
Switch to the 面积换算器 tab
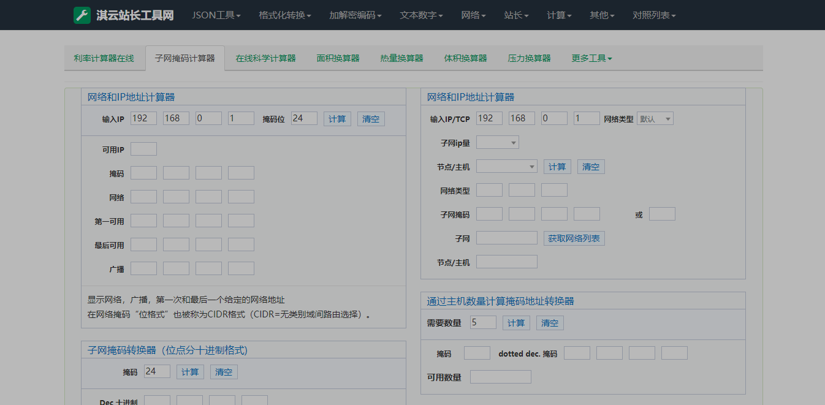coord(338,58)
